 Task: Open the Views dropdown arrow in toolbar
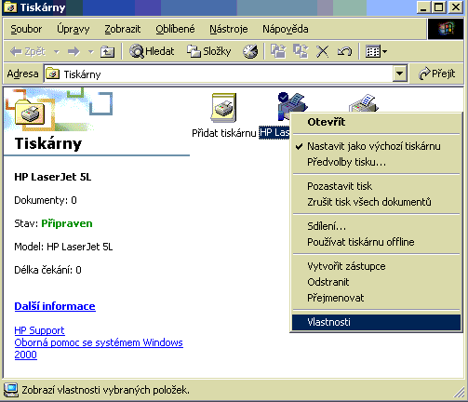(x=384, y=51)
